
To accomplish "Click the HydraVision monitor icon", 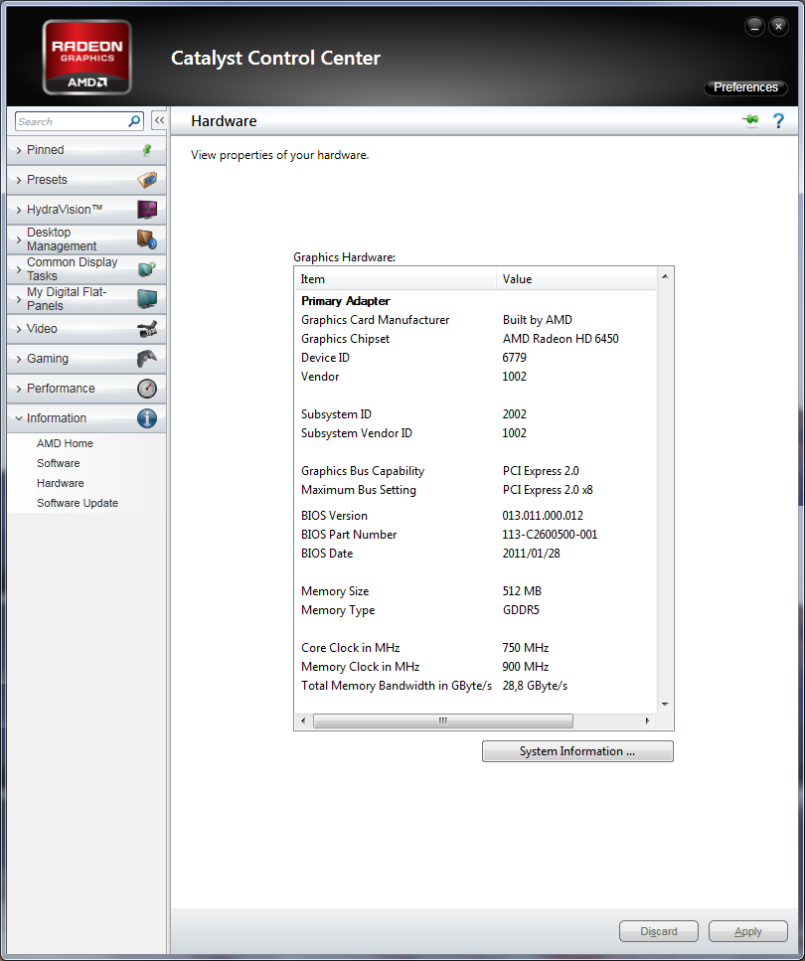I will 147,210.
